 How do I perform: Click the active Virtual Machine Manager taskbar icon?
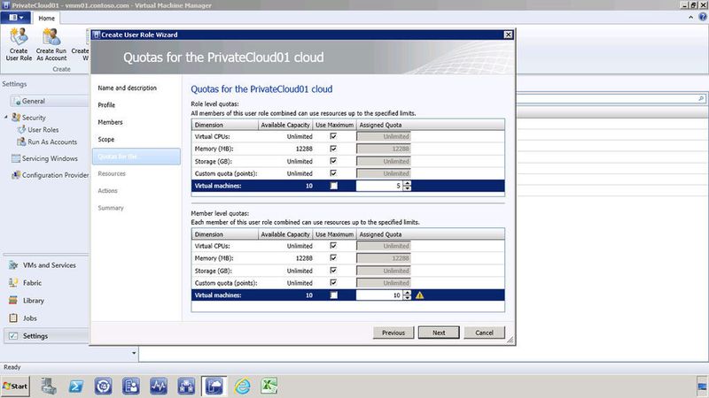pos(214,387)
